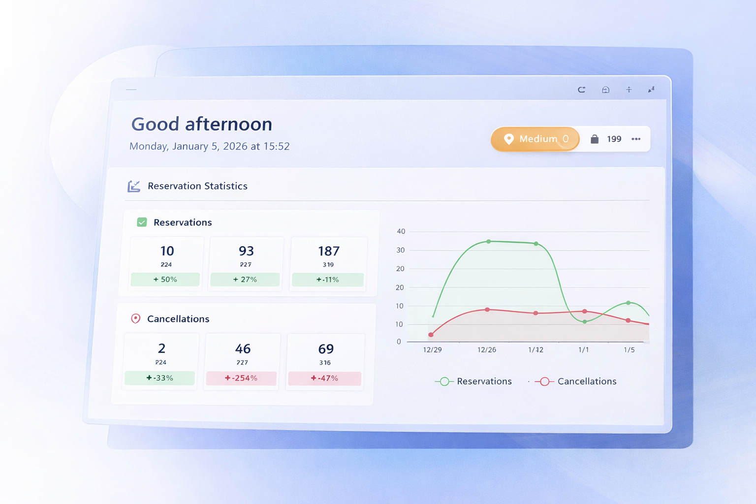Toggle Reservations series in chart legend
Screen dimensions: 756x504
pos(474,381)
